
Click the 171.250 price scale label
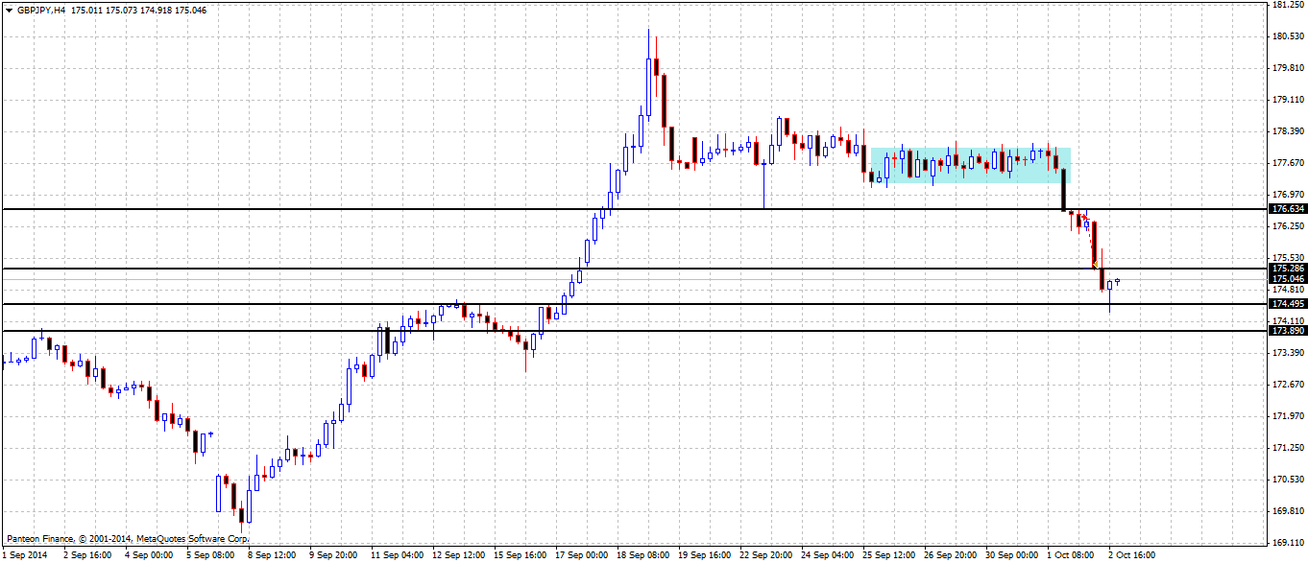1286,448
